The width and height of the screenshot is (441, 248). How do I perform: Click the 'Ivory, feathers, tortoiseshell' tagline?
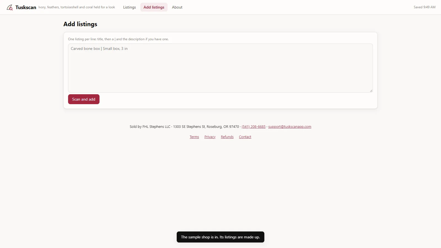(77, 7)
